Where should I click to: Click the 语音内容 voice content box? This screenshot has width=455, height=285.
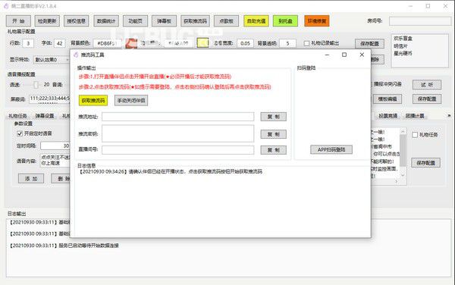tap(55, 161)
